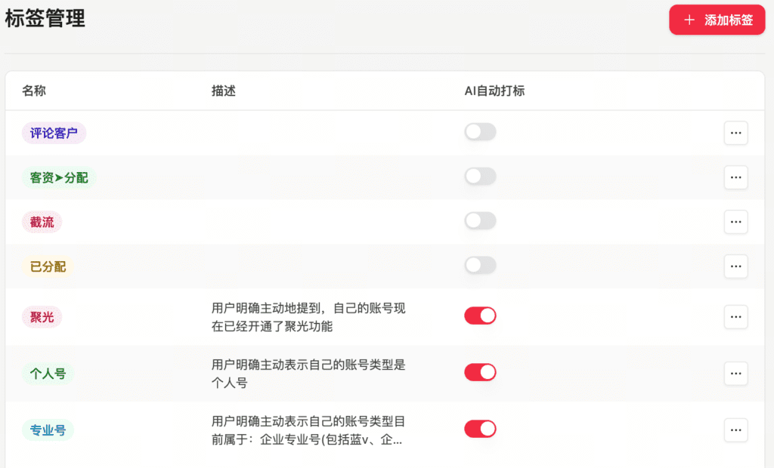This screenshot has height=468, width=774.
Task: Click the red 截流 tag label
Action: (x=42, y=222)
